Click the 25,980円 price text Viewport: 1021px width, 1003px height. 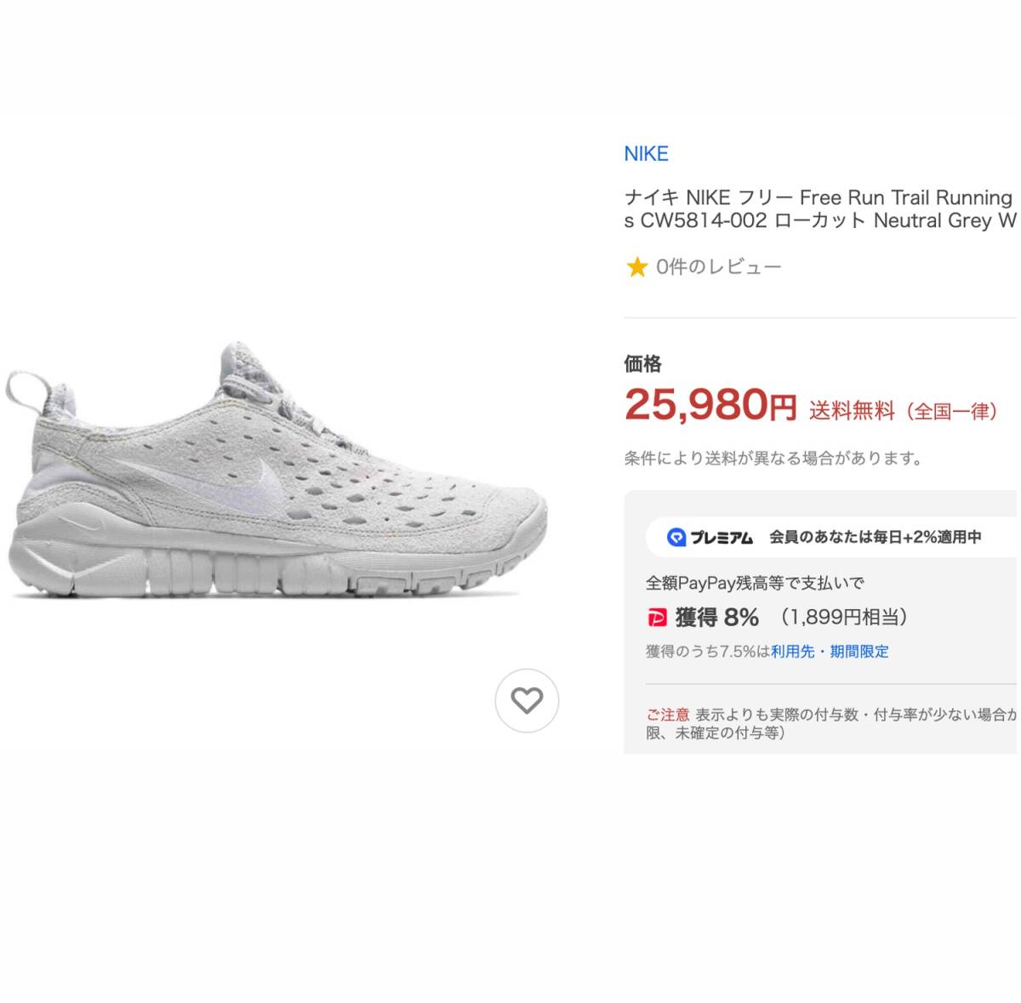tap(710, 406)
